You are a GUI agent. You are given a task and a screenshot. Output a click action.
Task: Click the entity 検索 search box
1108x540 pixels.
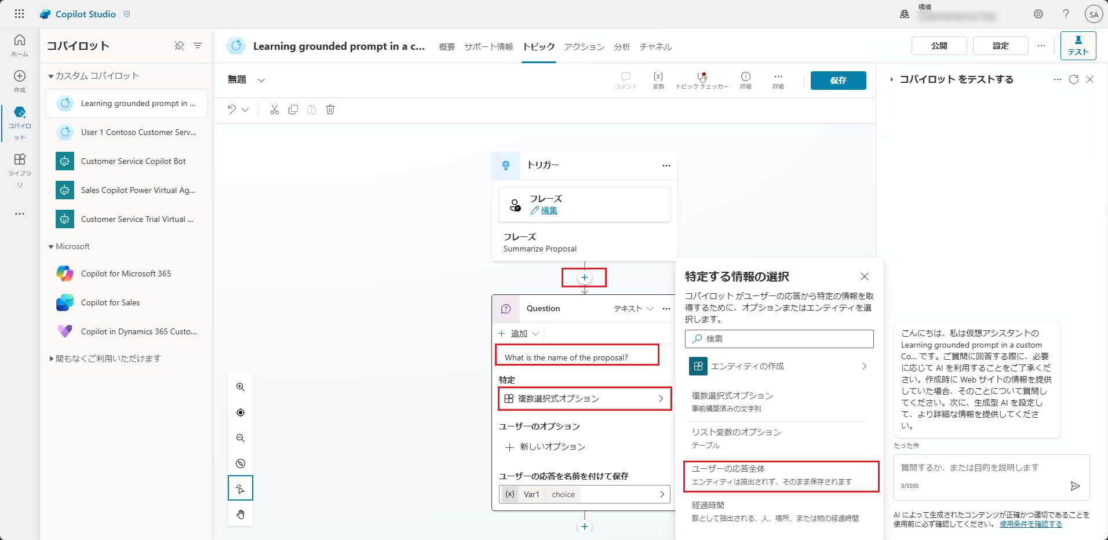click(779, 339)
